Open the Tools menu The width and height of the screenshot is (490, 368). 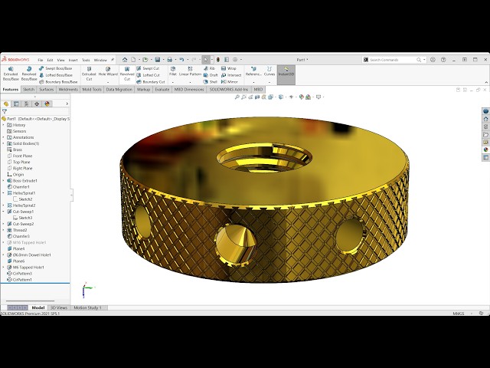click(x=86, y=60)
